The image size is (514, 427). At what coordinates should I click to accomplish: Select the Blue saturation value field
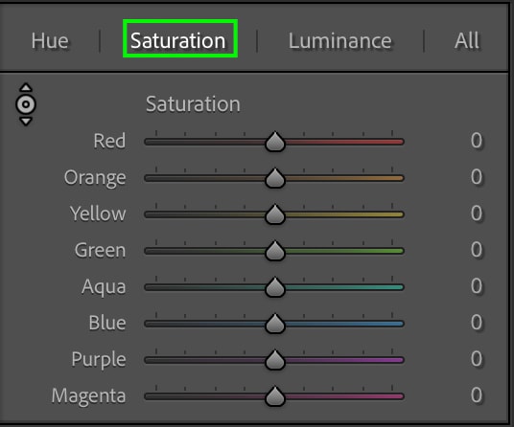(477, 323)
